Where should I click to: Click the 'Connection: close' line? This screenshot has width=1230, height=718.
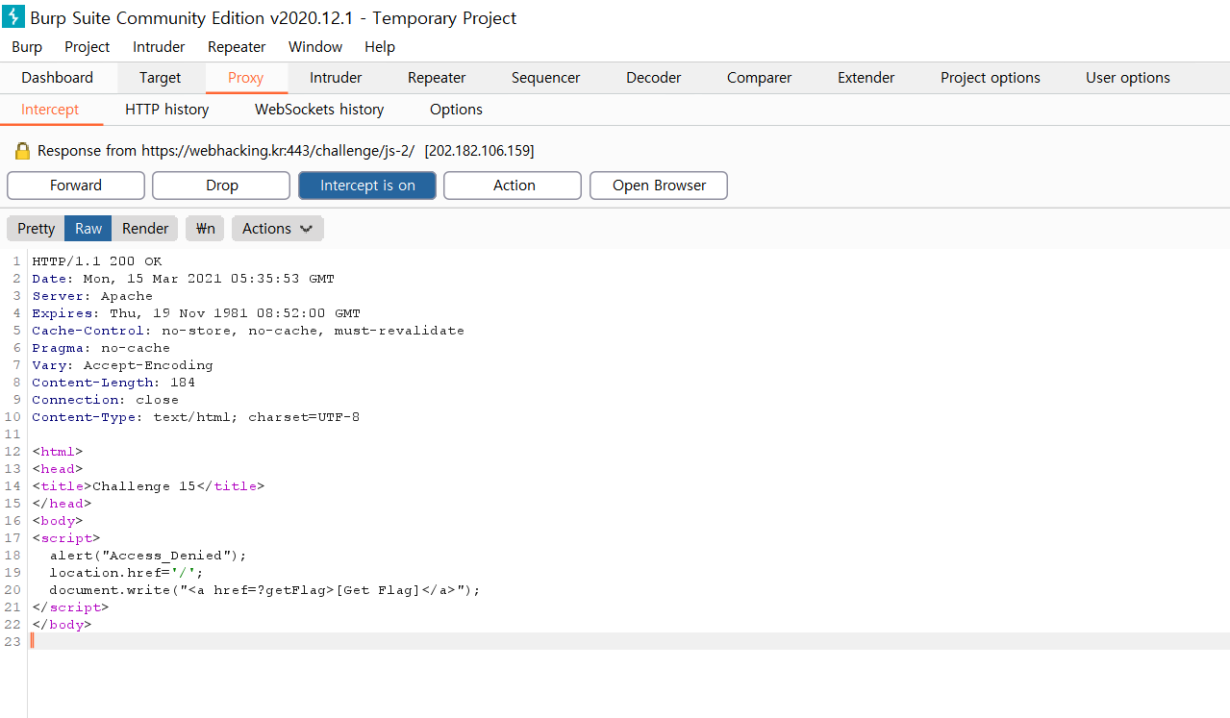point(105,400)
